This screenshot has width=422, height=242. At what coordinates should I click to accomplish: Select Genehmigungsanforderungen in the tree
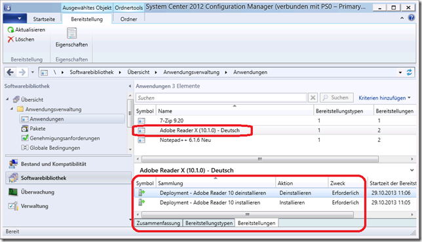[65, 138]
